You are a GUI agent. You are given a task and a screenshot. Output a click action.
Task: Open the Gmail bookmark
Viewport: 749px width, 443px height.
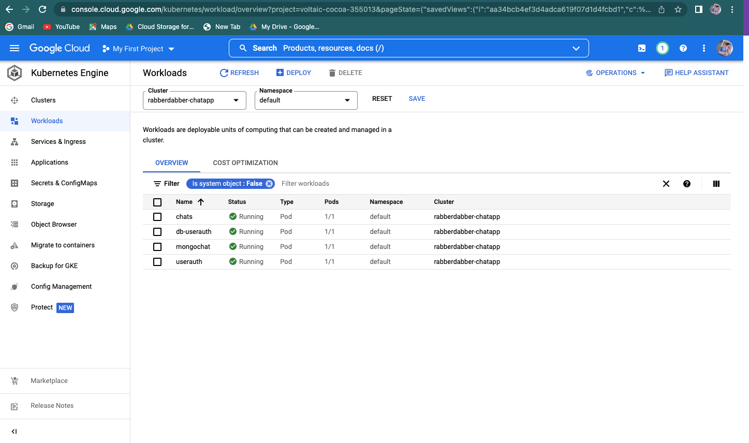[x=20, y=27]
